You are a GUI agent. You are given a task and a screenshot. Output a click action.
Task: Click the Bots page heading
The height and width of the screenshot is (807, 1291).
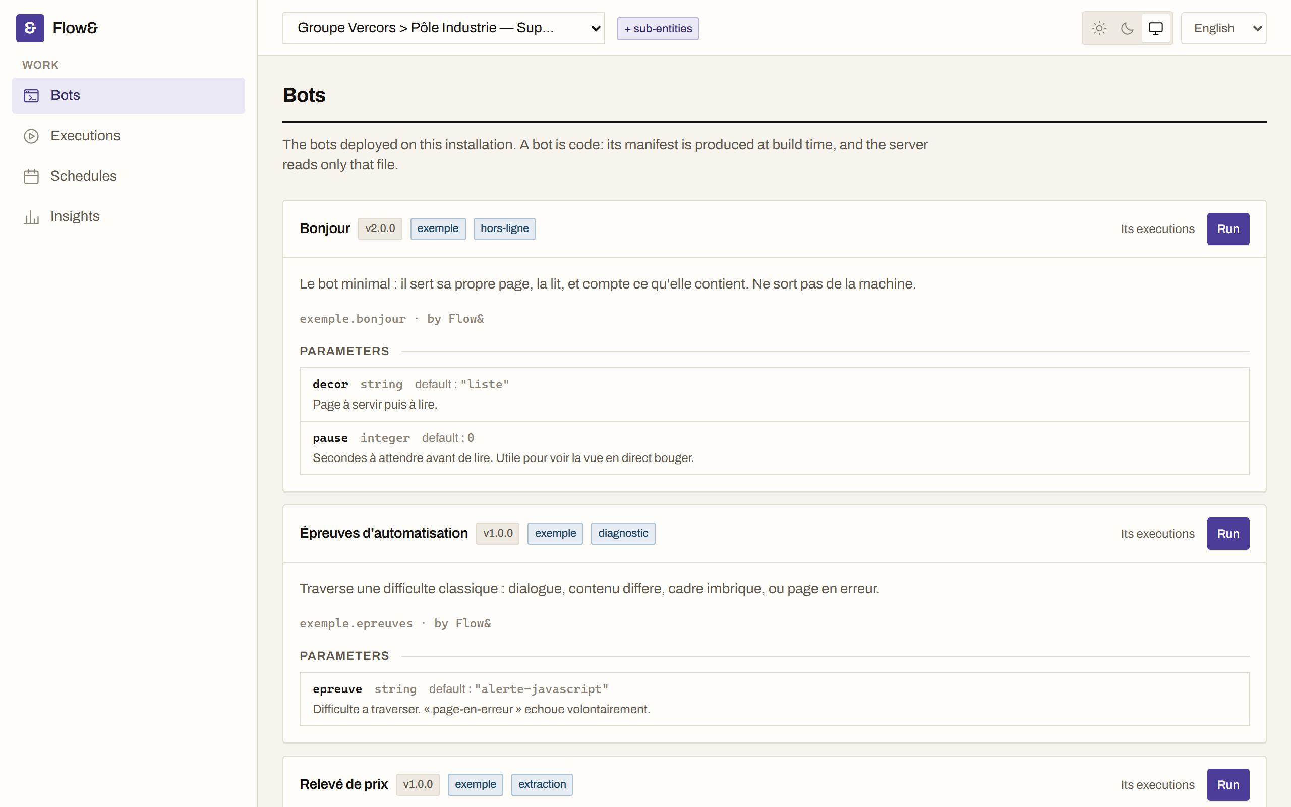pyautogui.click(x=304, y=95)
